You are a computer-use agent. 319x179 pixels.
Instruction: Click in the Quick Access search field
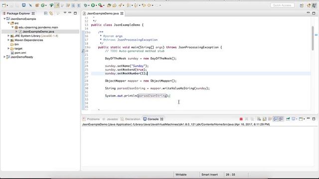(x=283, y=5)
